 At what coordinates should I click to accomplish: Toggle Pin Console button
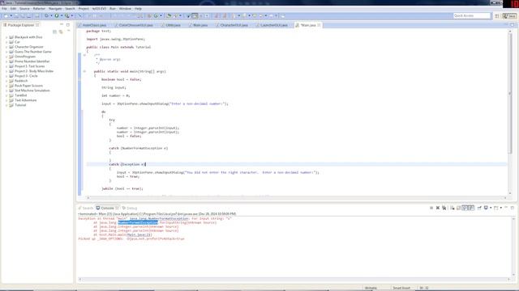pos(479,208)
